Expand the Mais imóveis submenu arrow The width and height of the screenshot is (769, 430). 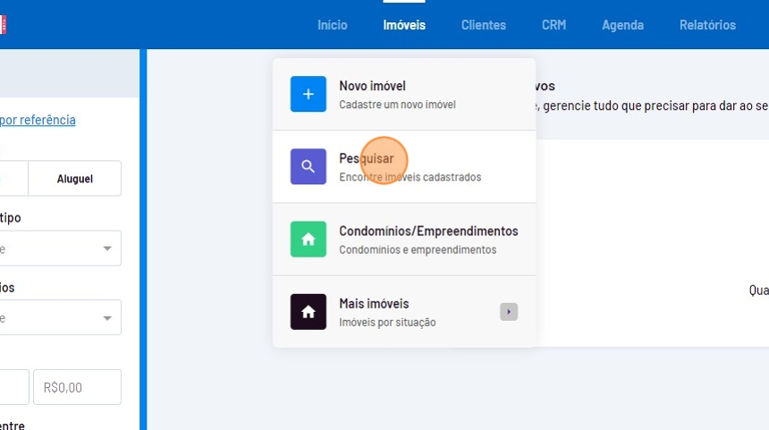[509, 312]
